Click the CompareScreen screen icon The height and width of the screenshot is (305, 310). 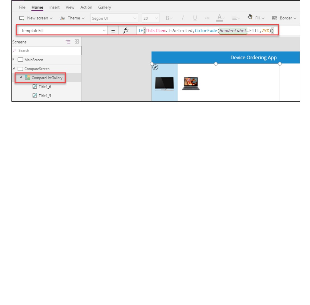pyautogui.click(x=20, y=69)
